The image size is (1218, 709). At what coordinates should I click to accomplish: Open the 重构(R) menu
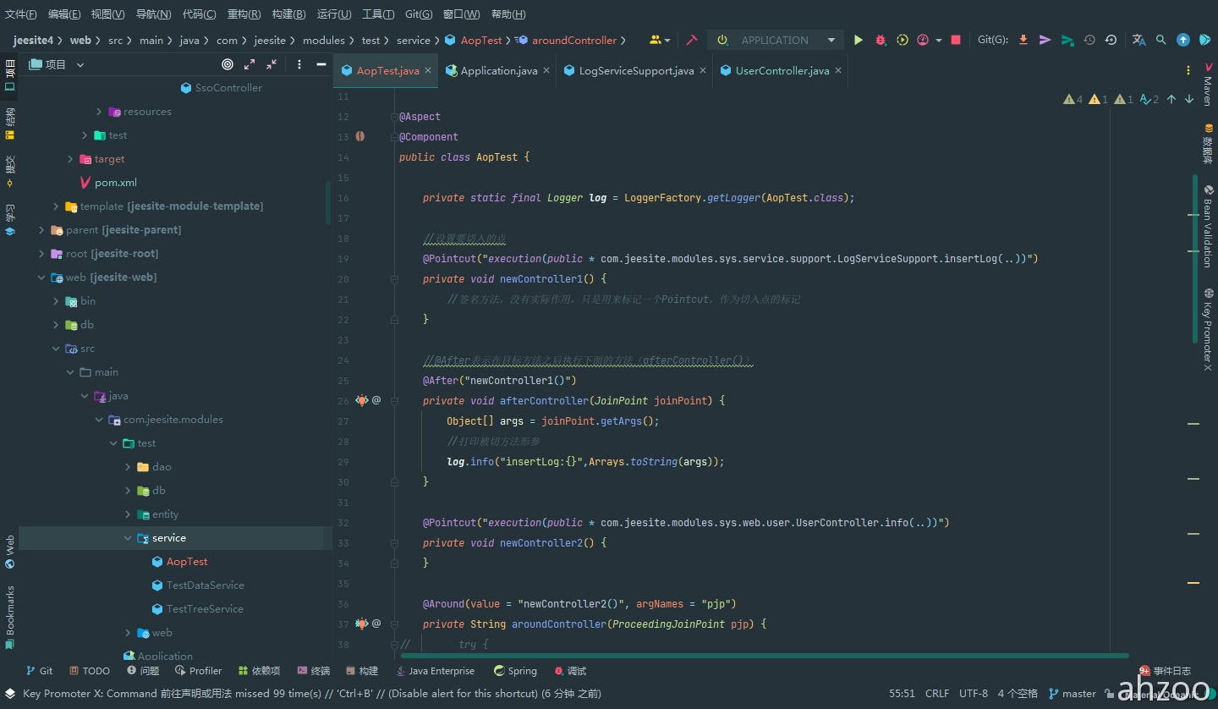coord(244,14)
